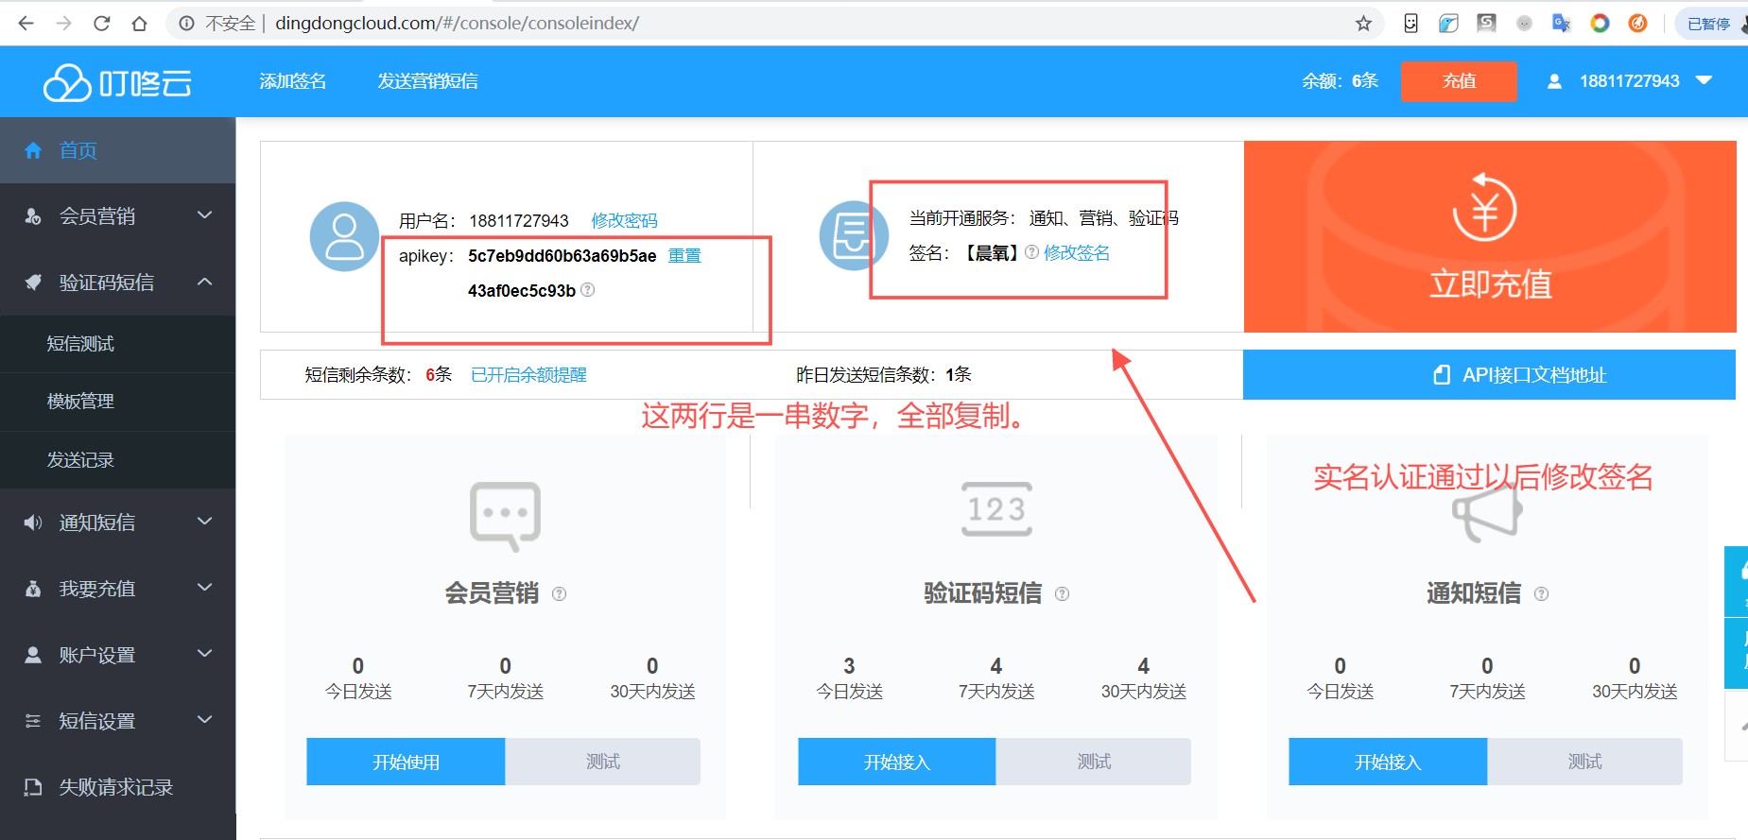The height and width of the screenshot is (840, 1748).
Task: Click the 失败请求记录 document icon
Action: pyautogui.click(x=33, y=787)
